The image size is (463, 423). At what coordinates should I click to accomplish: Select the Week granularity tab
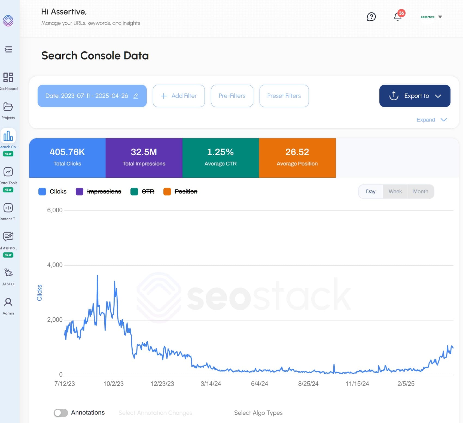[395, 191]
